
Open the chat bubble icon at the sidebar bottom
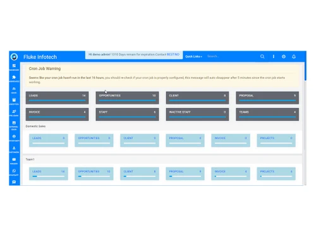pyautogui.click(x=14, y=182)
